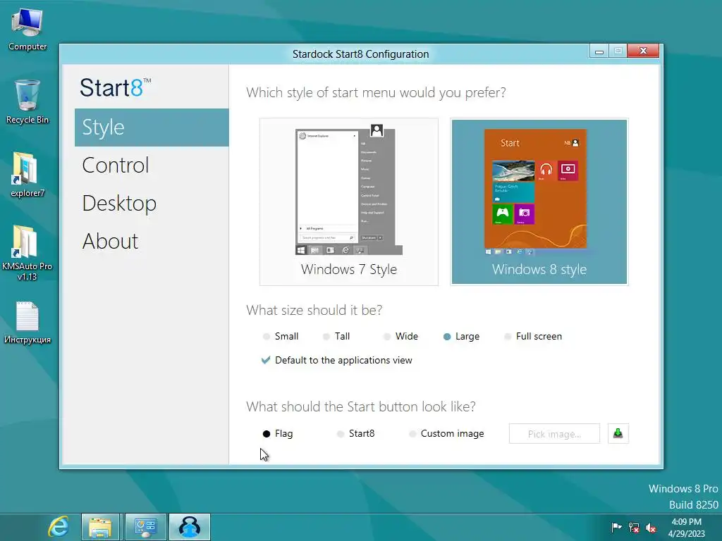
Task: Uncheck Default to the applications view
Action: click(336, 360)
